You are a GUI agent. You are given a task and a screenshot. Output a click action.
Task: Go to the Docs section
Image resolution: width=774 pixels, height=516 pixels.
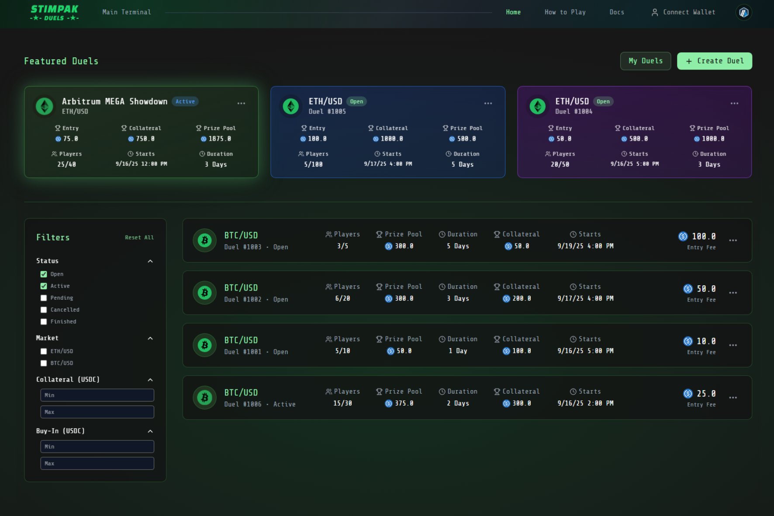616,12
